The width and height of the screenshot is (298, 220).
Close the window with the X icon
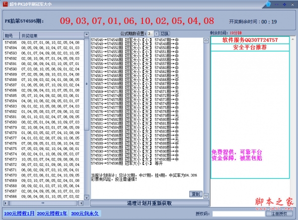pyautogui.click(x=293, y=4)
